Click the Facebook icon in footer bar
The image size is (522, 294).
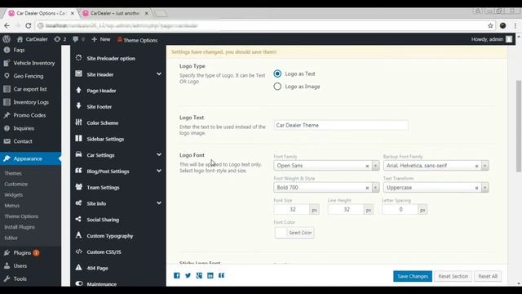point(177,275)
